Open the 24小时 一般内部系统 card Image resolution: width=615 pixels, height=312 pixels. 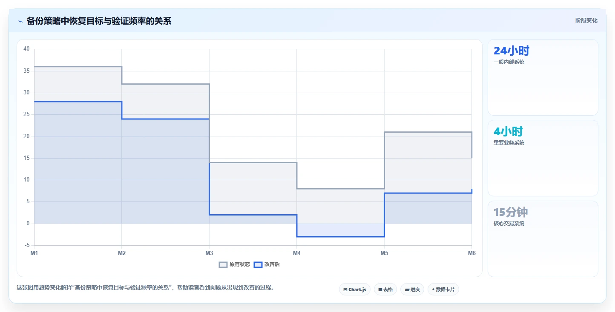click(x=543, y=77)
